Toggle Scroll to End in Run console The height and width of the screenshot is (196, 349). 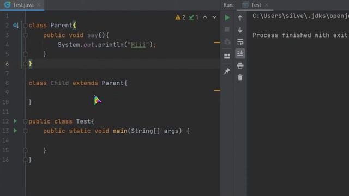pyautogui.click(x=240, y=53)
